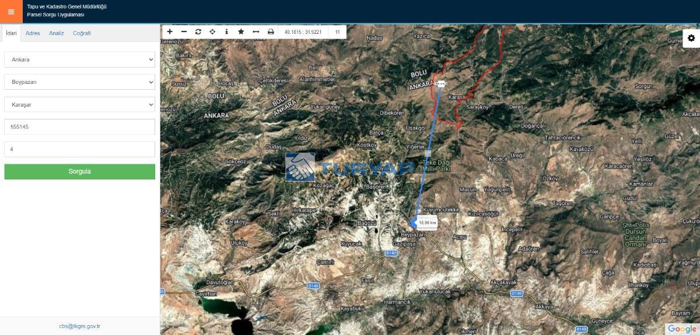
Task: Open the orange hamburger menu
Action: point(11,12)
